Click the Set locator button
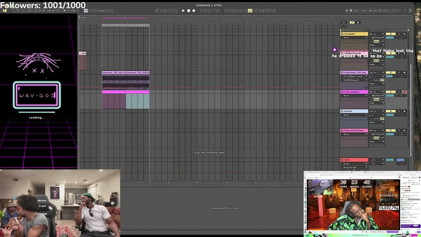The height and width of the screenshot is (237, 421). (x=344, y=22)
